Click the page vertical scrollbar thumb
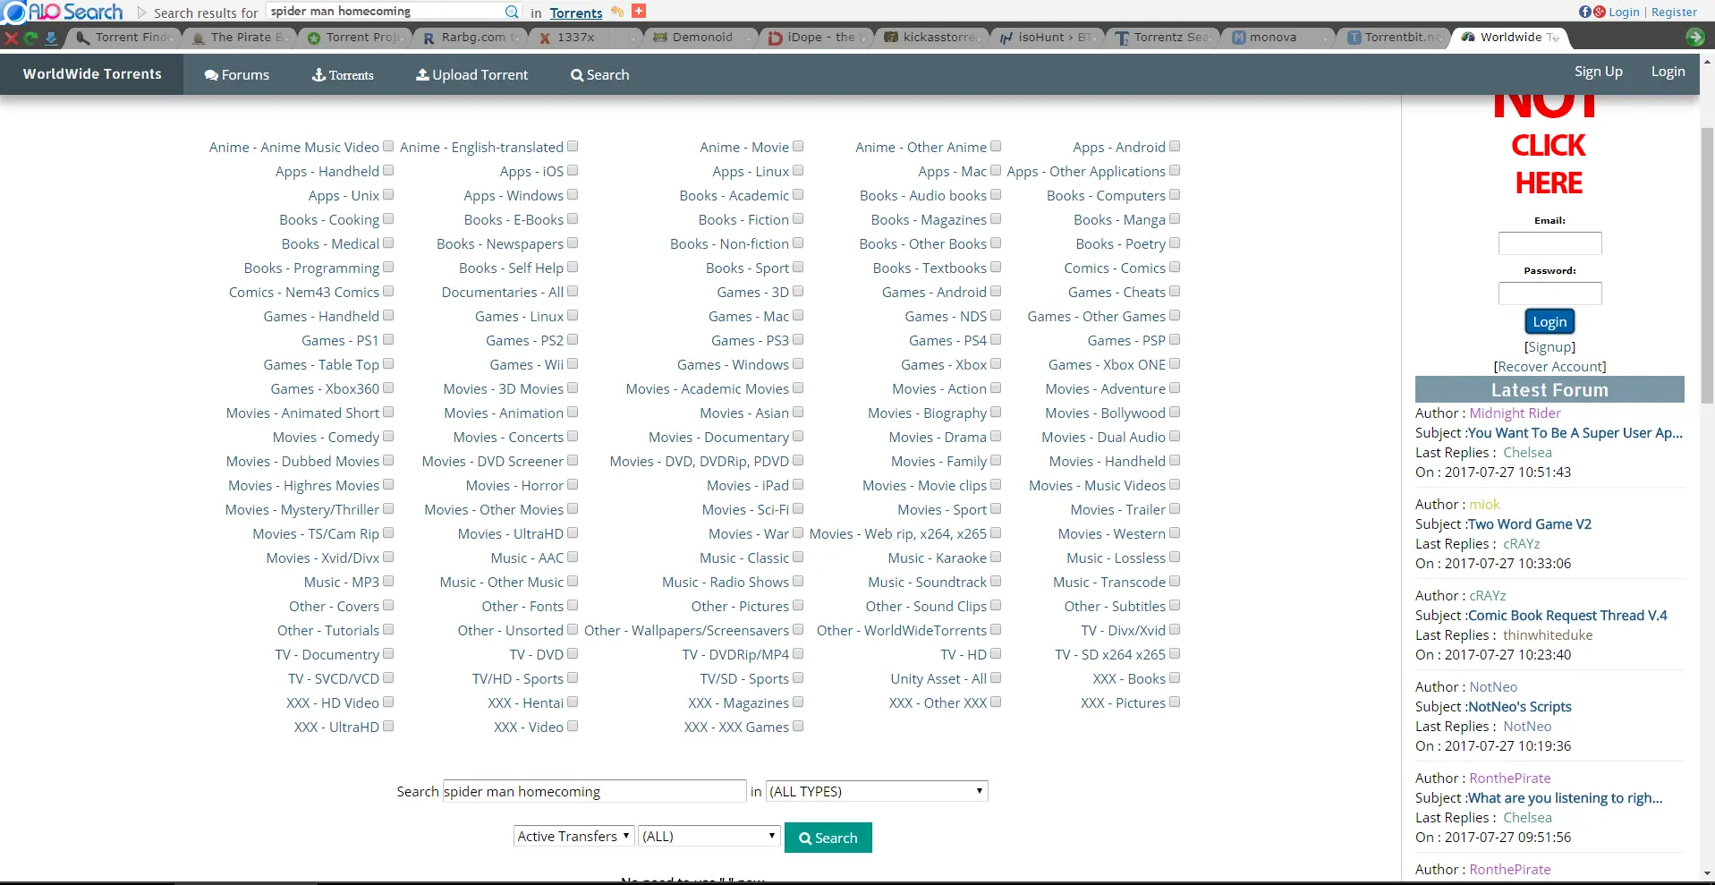This screenshot has height=885, width=1715. click(x=1707, y=265)
